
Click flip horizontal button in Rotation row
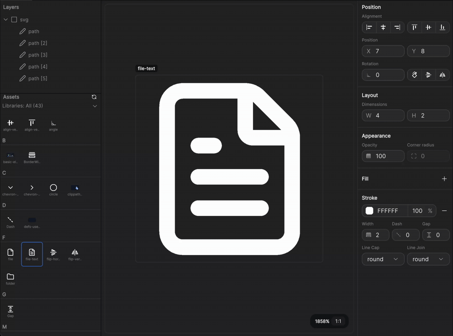tap(428, 75)
